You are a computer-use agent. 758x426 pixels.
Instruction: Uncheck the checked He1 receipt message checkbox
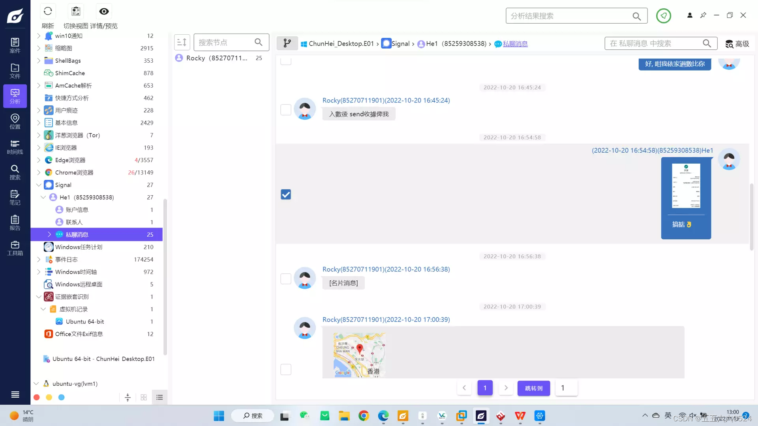(x=286, y=194)
